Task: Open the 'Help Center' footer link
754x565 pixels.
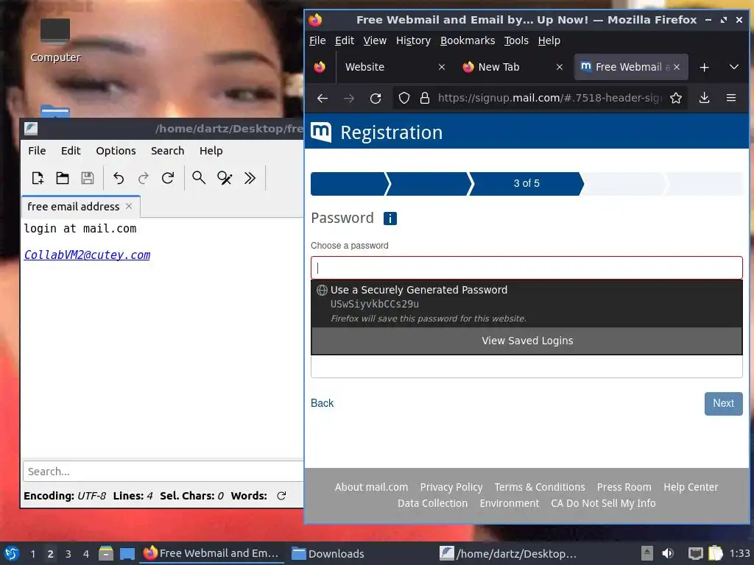Action: click(x=691, y=487)
